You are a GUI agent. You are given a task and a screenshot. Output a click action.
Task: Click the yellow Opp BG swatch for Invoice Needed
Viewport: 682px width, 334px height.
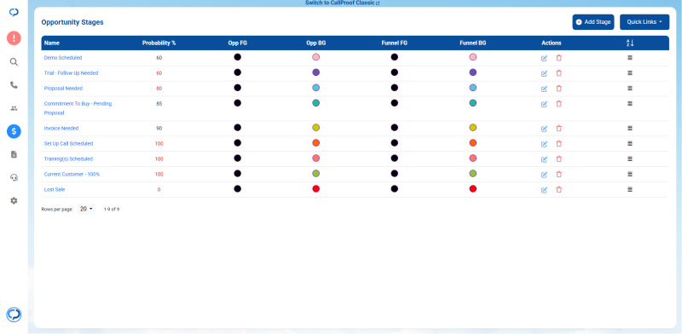(316, 128)
